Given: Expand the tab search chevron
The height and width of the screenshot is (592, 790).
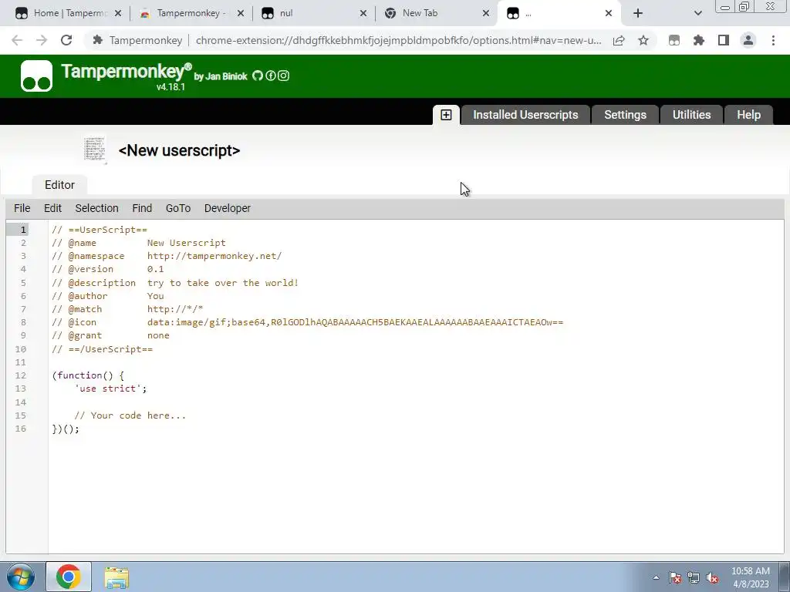Looking at the screenshot, I should pyautogui.click(x=697, y=13).
